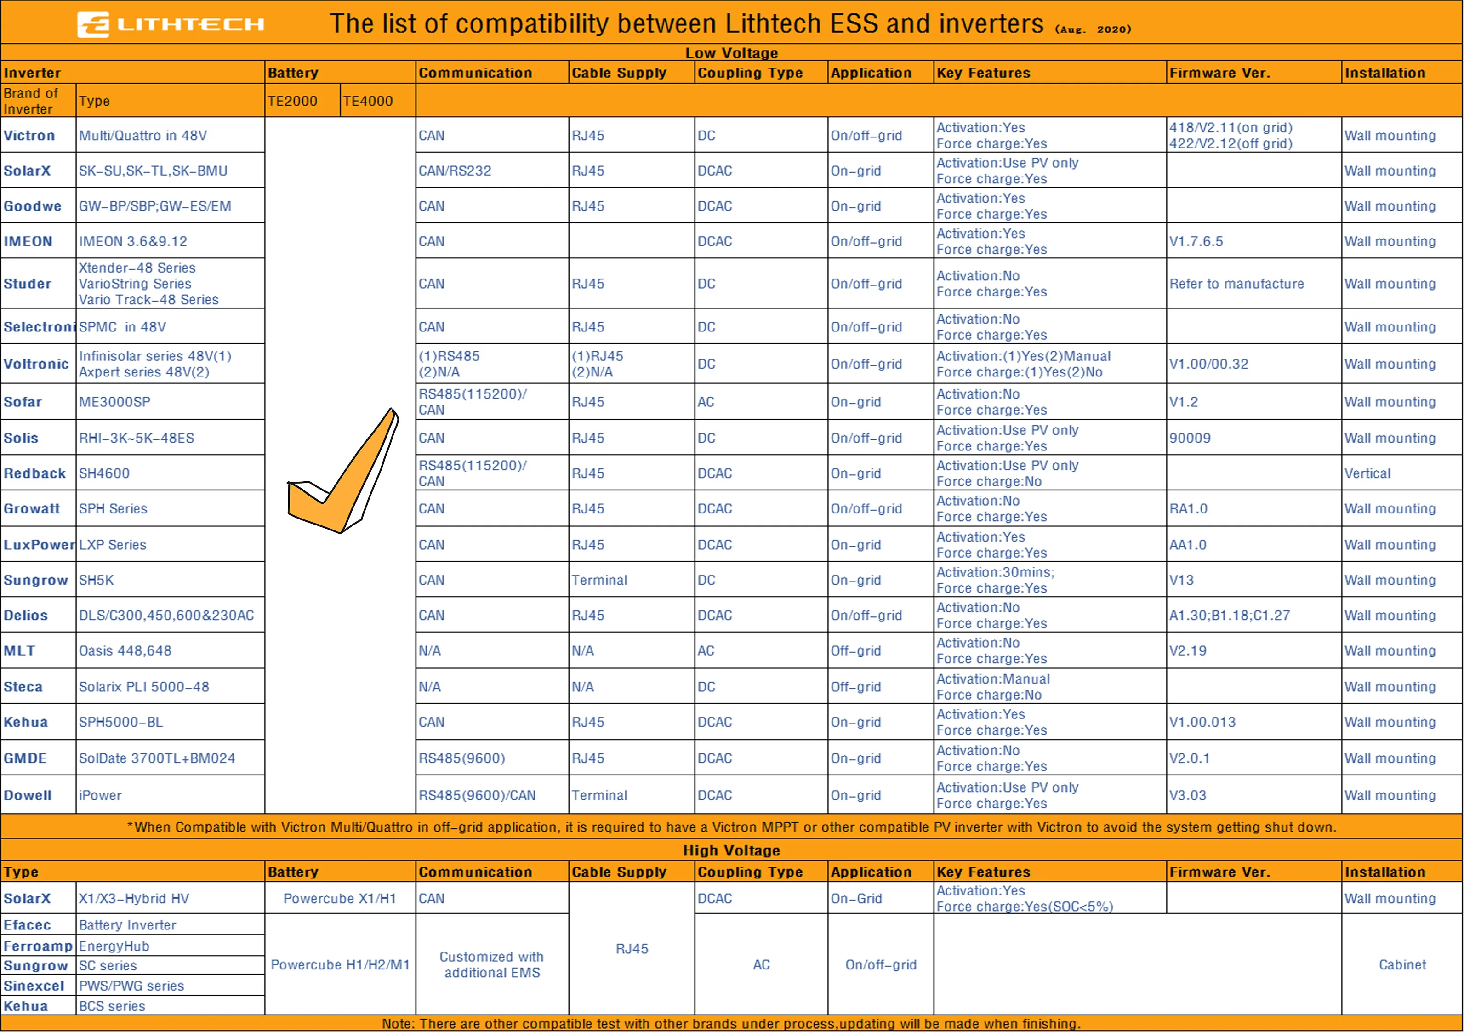Click the large orange checkmark in Battery column
The height and width of the screenshot is (1032, 1464).
343,471
